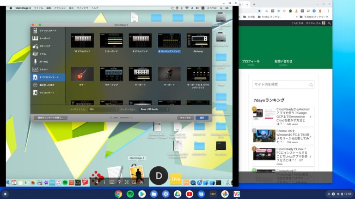Choose the Alchemy template
This screenshot has height=199, width=355.
198,43
